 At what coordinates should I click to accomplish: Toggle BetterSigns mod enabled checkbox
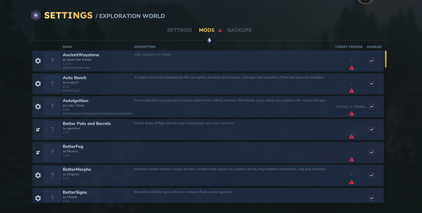click(371, 198)
